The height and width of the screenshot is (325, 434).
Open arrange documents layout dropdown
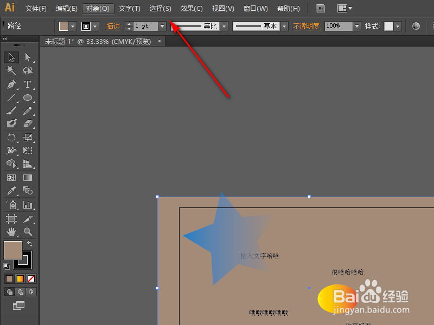tap(344, 9)
